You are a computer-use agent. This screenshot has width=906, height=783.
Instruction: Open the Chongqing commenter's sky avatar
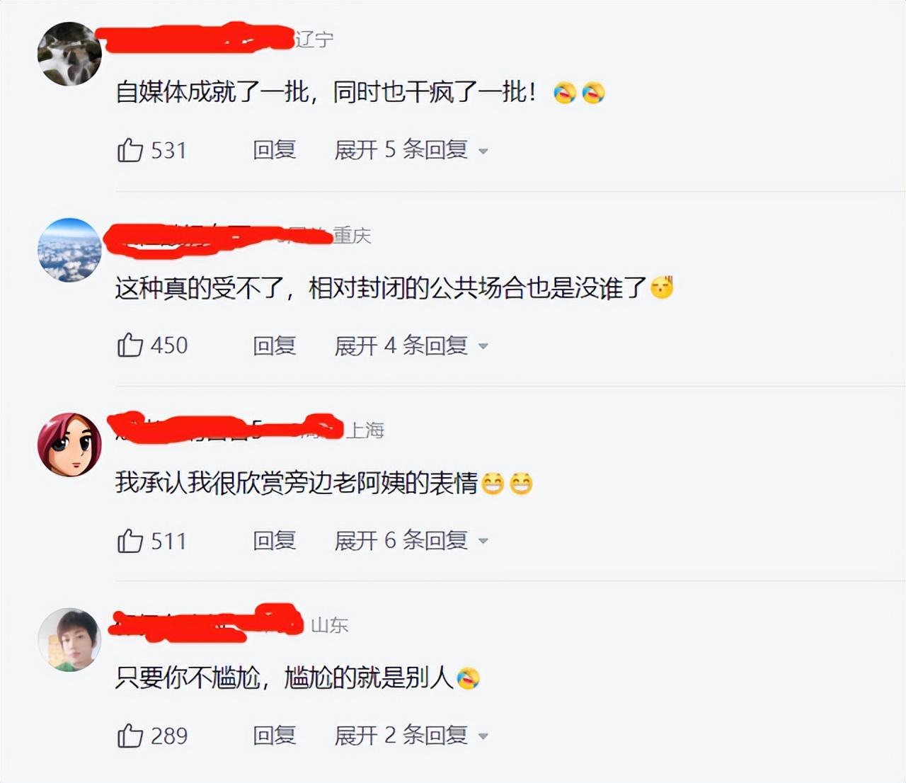tap(69, 250)
